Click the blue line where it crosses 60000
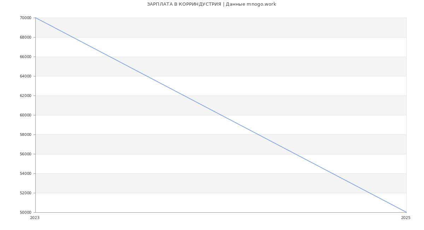 click(221, 115)
